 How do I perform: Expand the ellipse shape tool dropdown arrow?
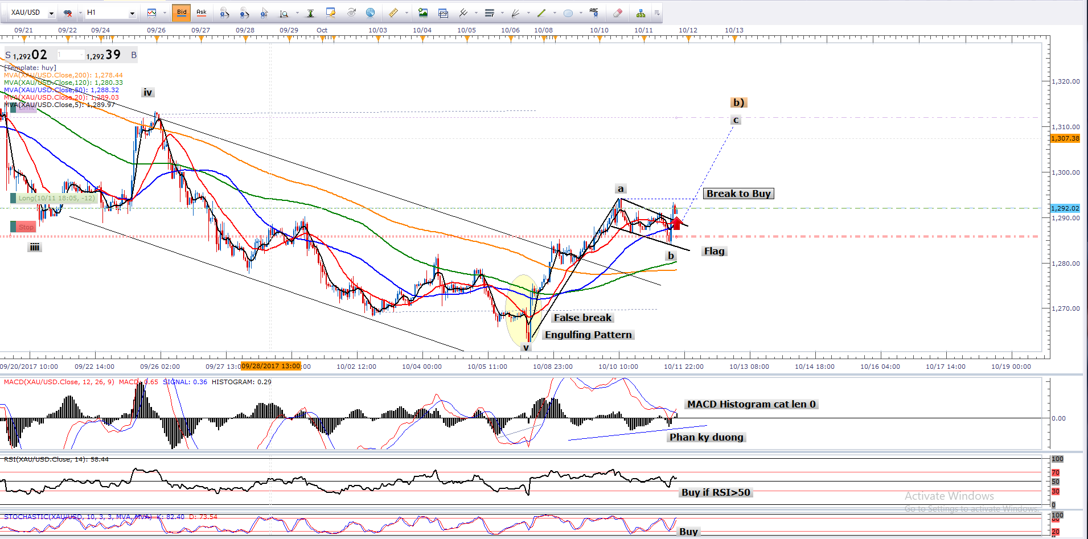pyautogui.click(x=580, y=13)
